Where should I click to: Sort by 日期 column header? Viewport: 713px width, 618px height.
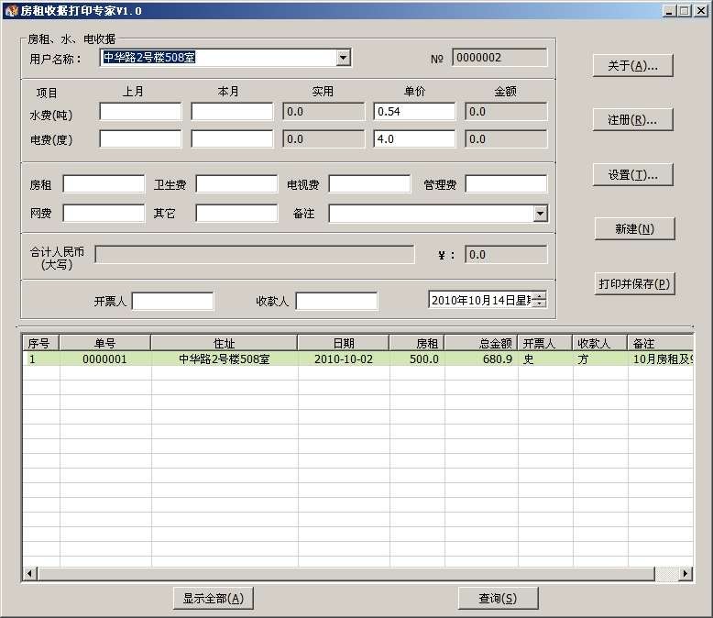coord(344,343)
